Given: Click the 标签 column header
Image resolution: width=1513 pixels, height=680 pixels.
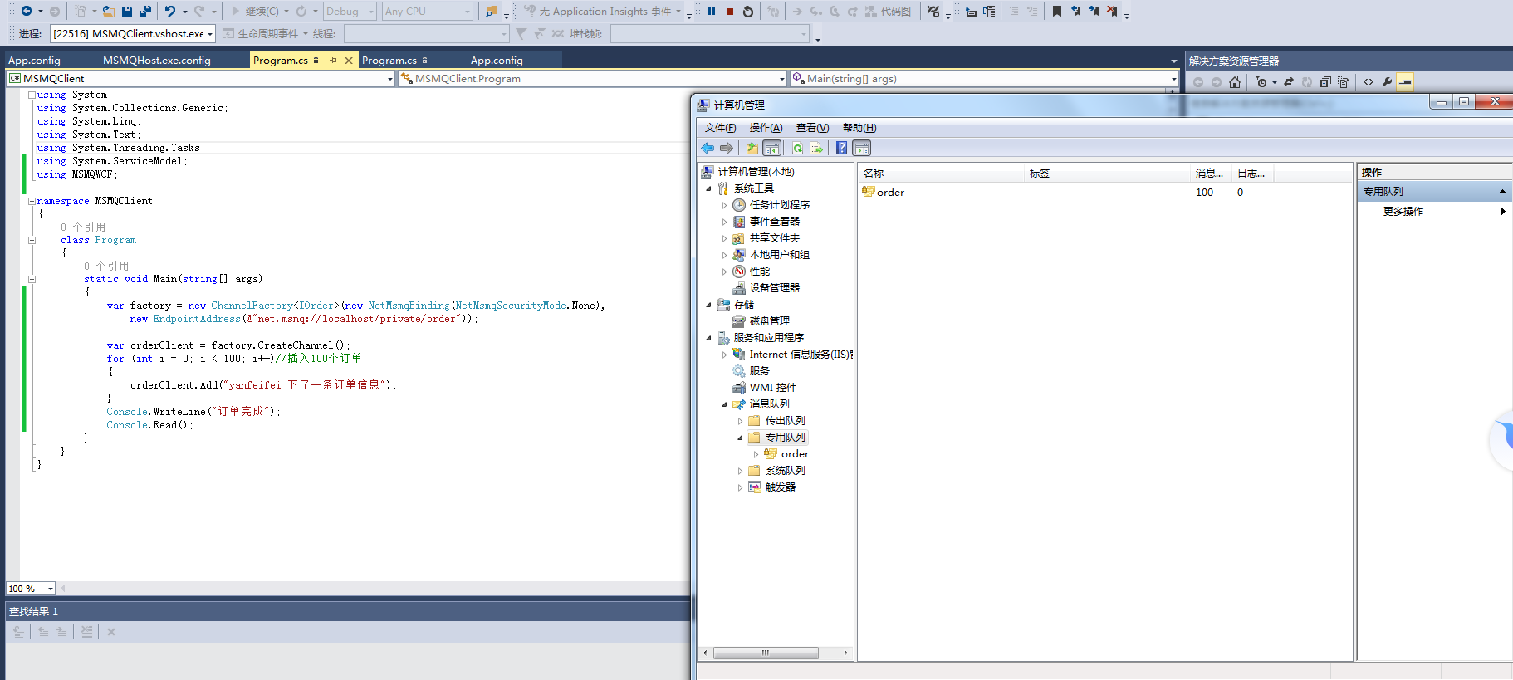Looking at the screenshot, I should pyautogui.click(x=1108, y=174).
